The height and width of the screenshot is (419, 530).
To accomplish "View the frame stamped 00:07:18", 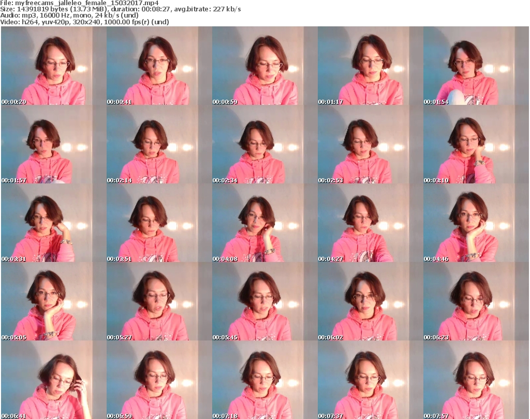I will tap(264, 380).
